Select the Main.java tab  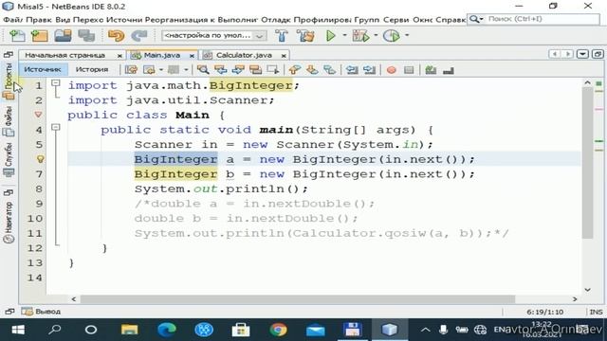tap(161, 55)
